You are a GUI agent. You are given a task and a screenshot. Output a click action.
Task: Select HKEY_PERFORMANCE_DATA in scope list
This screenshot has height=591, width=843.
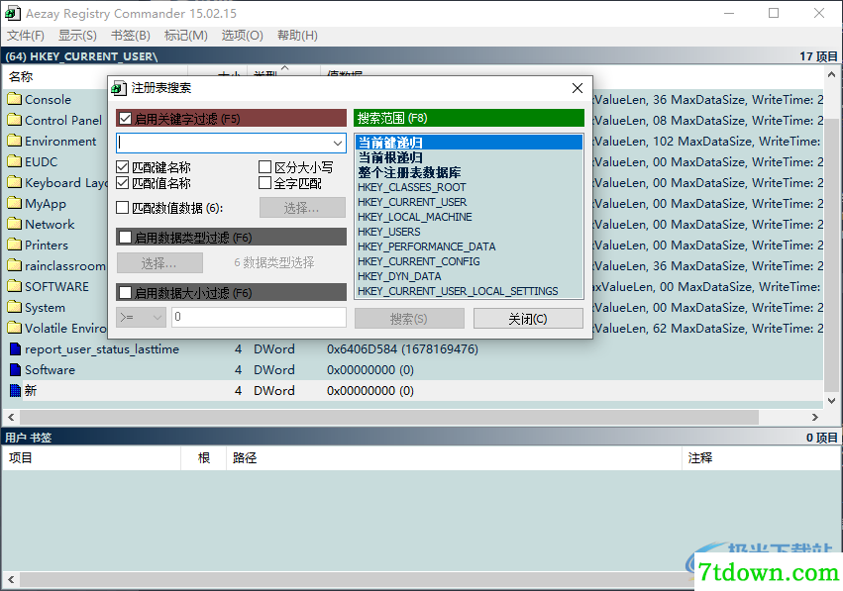pos(469,246)
